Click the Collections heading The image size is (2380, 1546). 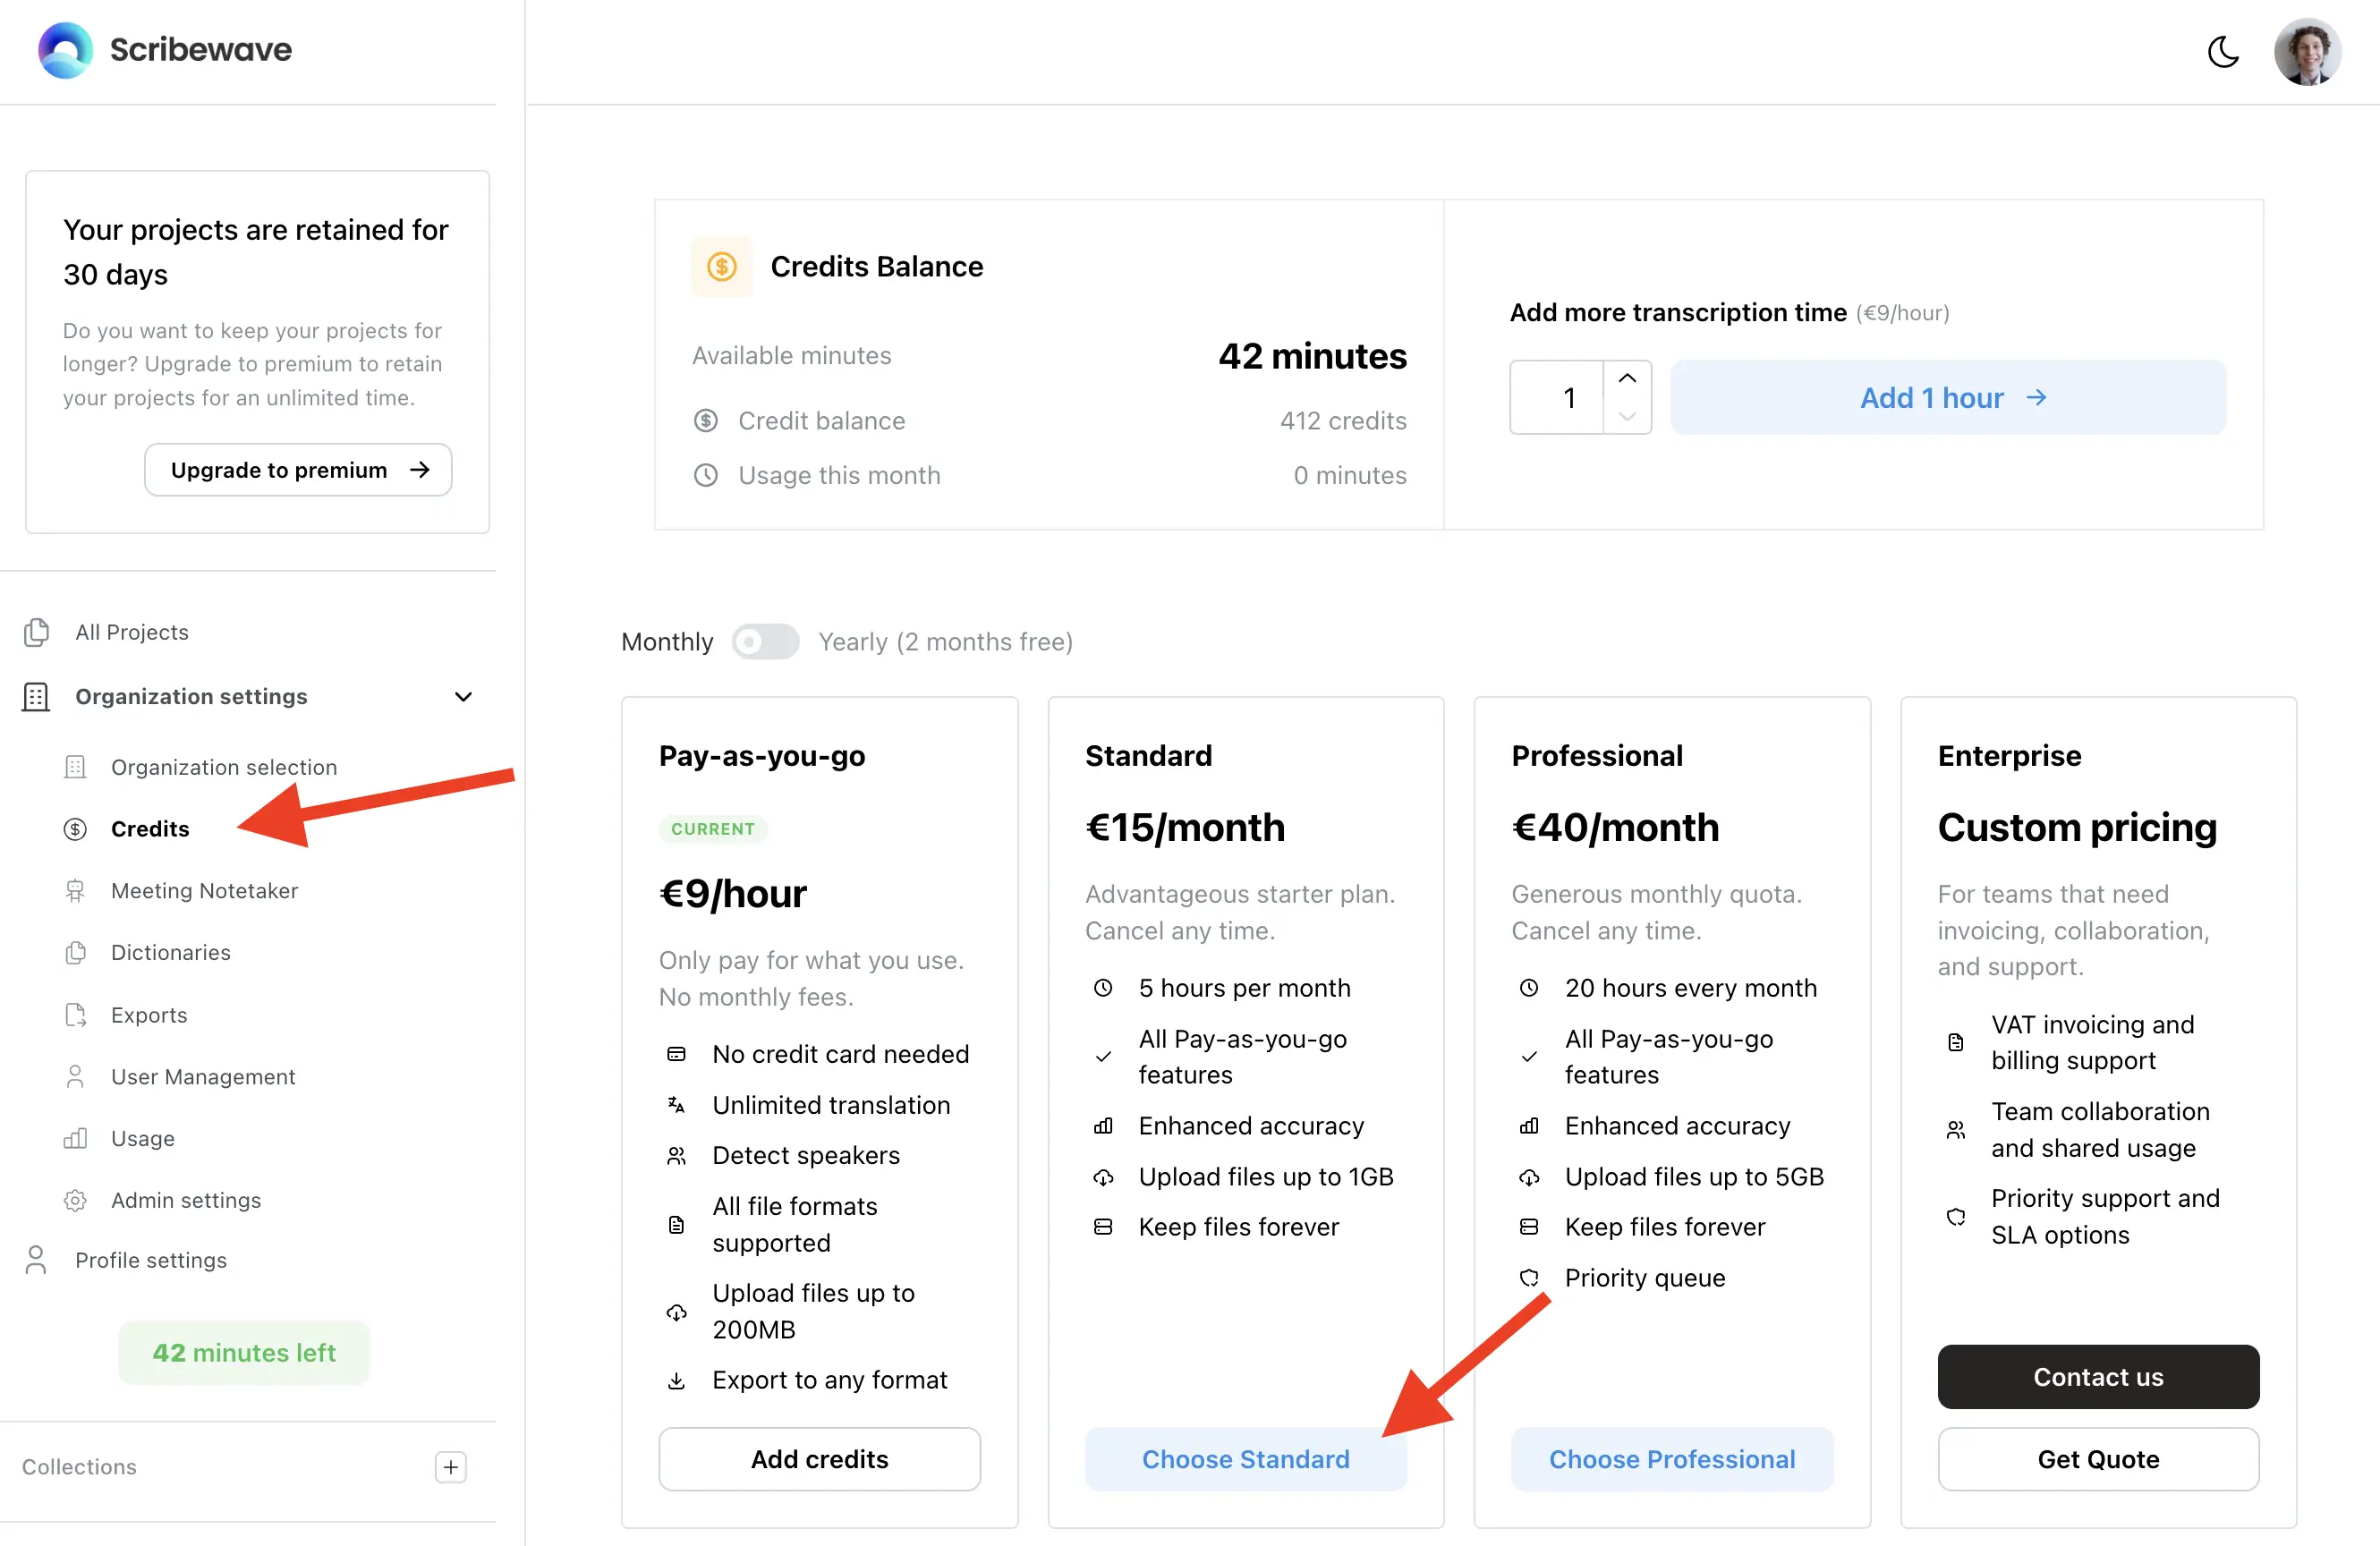tap(79, 1467)
